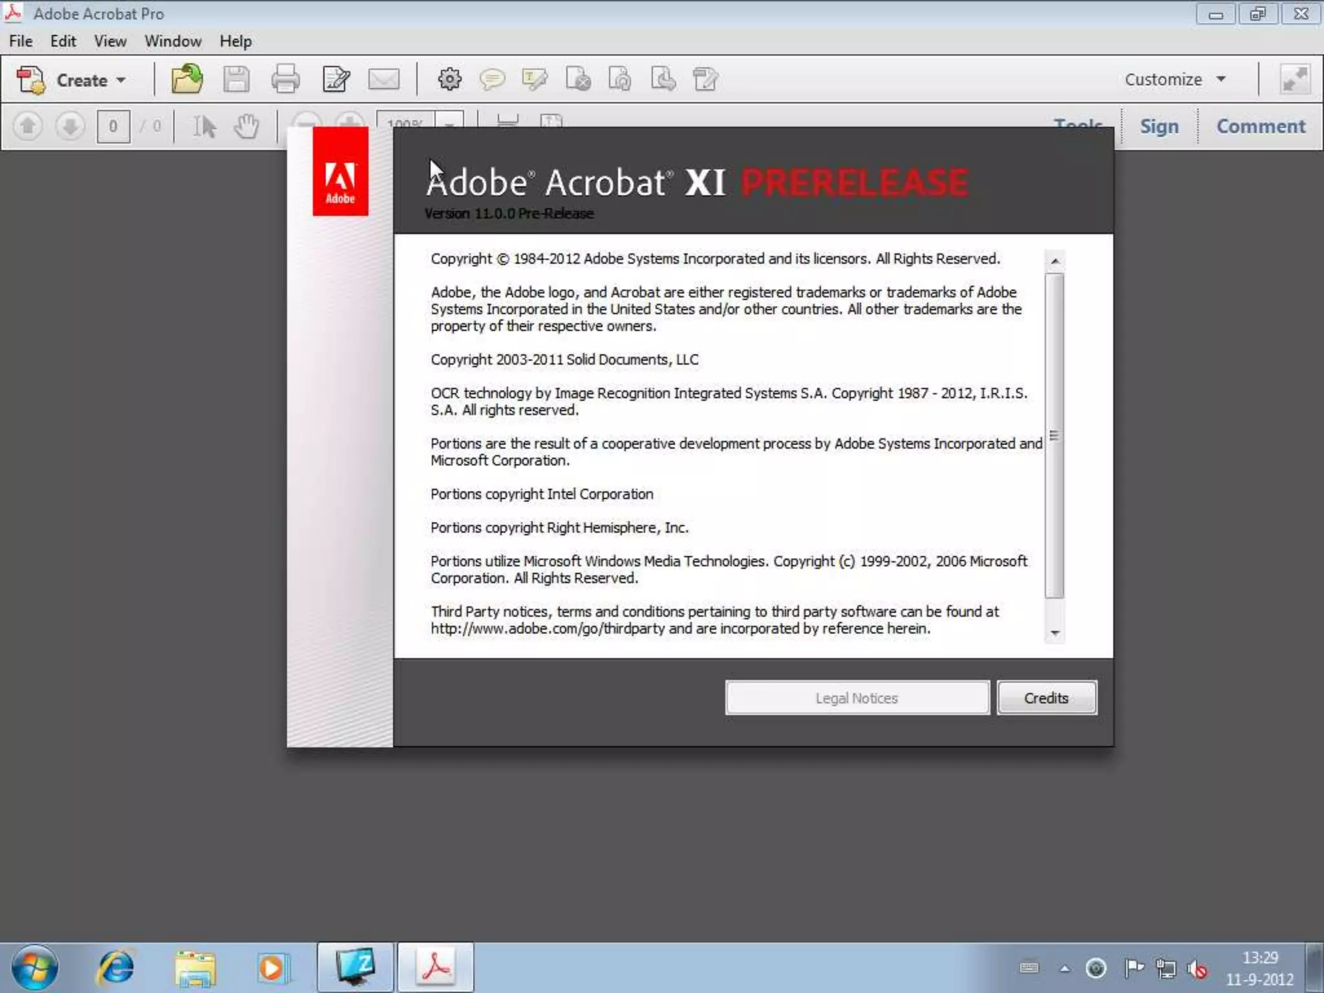Screen dimensions: 1324x993
Task: Click the Version 11.0.0 Pre-Release text
Action: pos(509,213)
